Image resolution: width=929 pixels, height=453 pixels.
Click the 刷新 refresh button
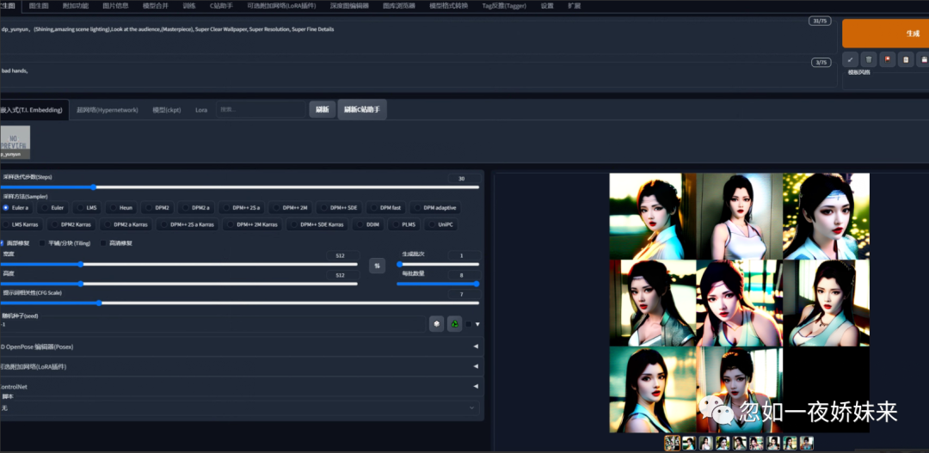(x=323, y=109)
